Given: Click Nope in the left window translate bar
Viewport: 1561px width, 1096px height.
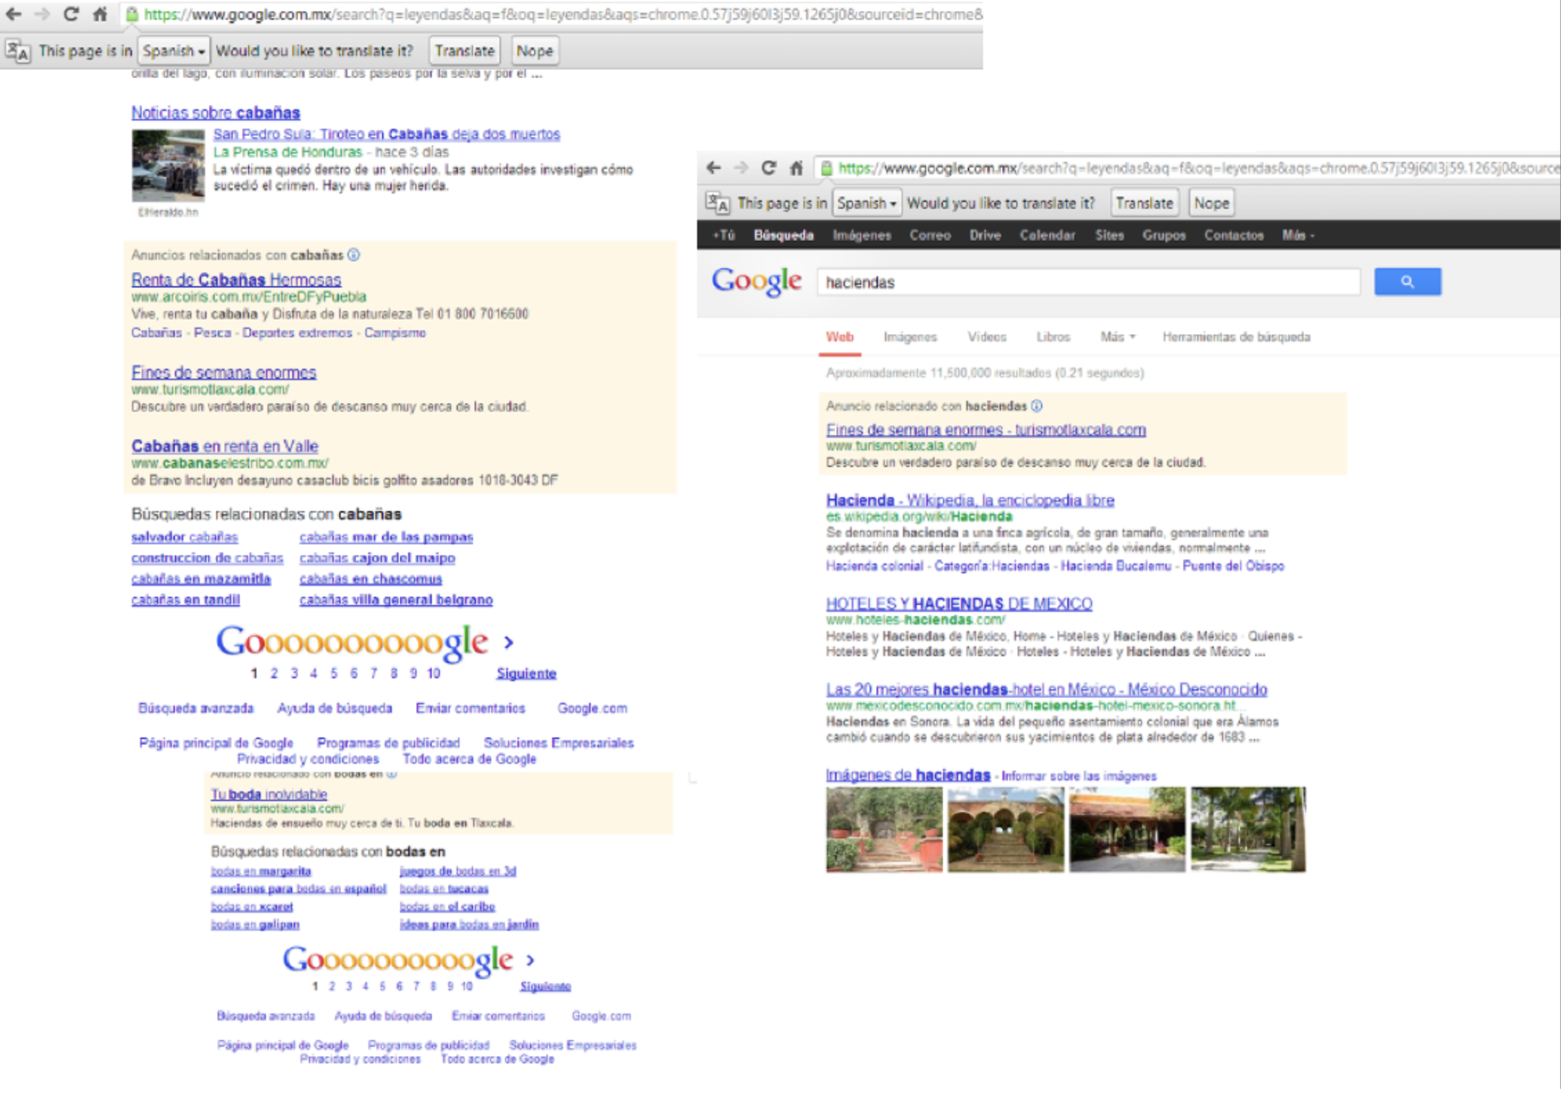Looking at the screenshot, I should [534, 50].
